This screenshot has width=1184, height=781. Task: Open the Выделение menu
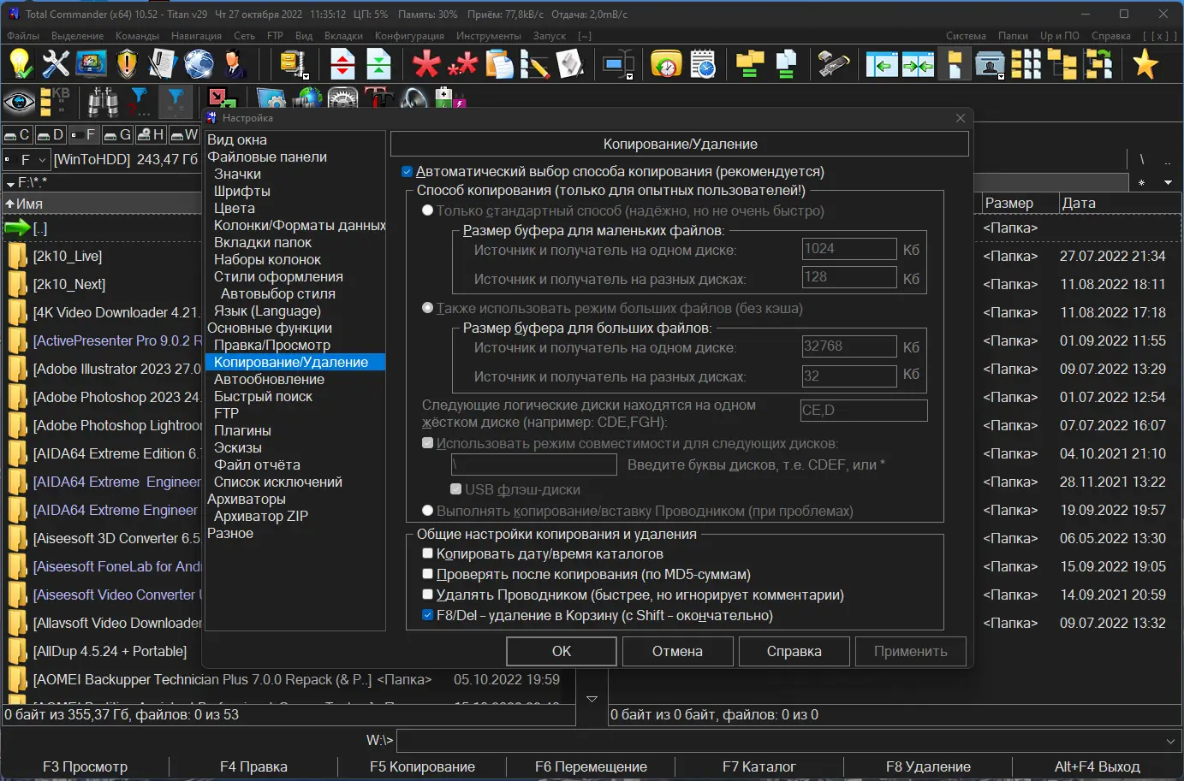(x=77, y=36)
